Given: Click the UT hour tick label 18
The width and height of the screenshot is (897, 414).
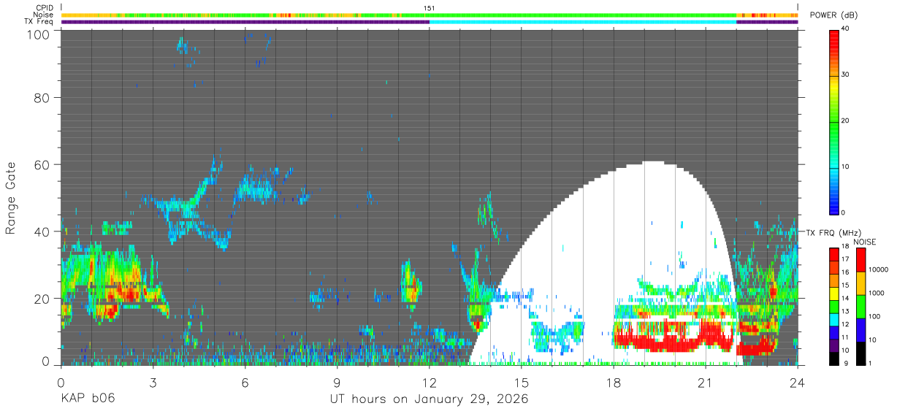Looking at the screenshot, I should (x=614, y=382).
